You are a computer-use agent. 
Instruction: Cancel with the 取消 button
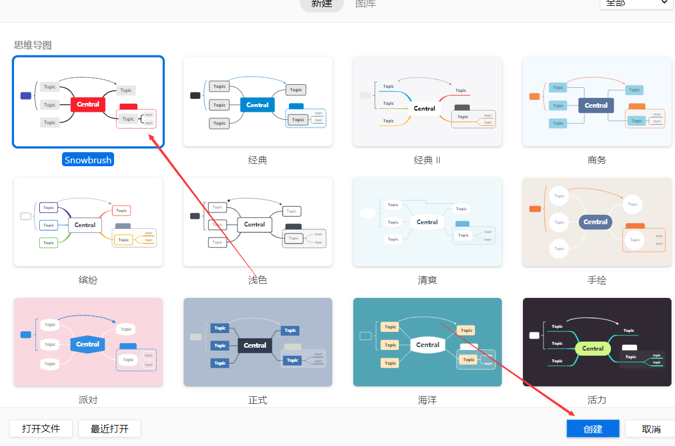pos(651,428)
